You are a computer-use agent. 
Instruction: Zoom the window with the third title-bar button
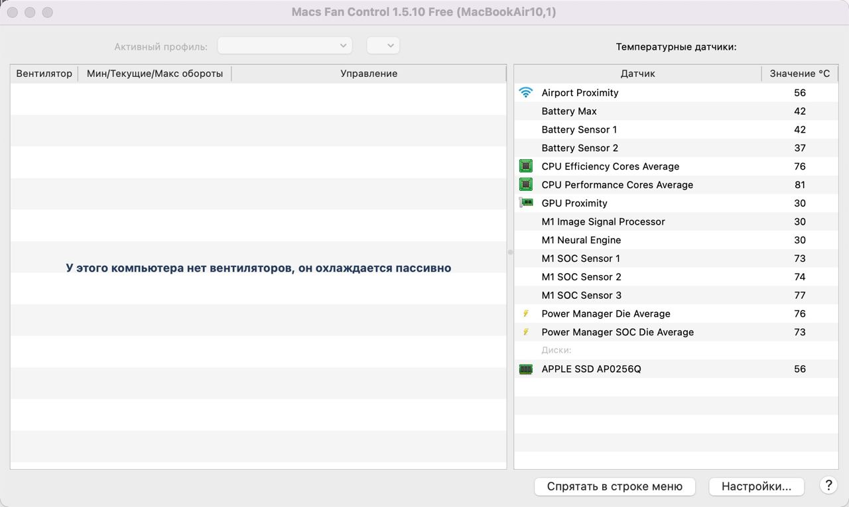coord(47,13)
